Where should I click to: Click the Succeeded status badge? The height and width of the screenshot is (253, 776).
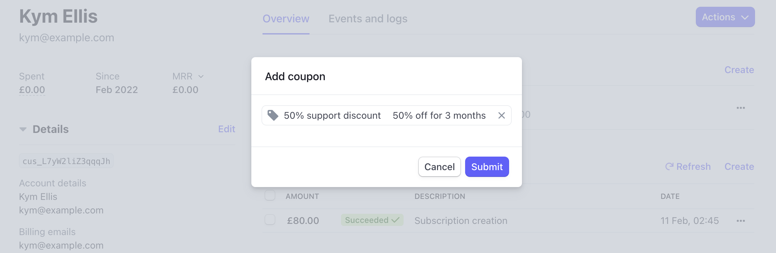372,220
